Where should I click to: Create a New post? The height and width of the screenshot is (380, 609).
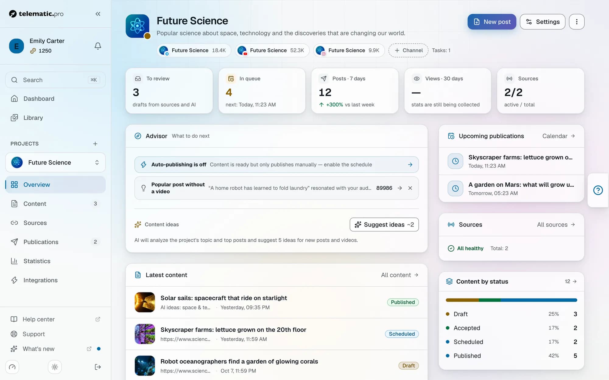pyautogui.click(x=492, y=22)
